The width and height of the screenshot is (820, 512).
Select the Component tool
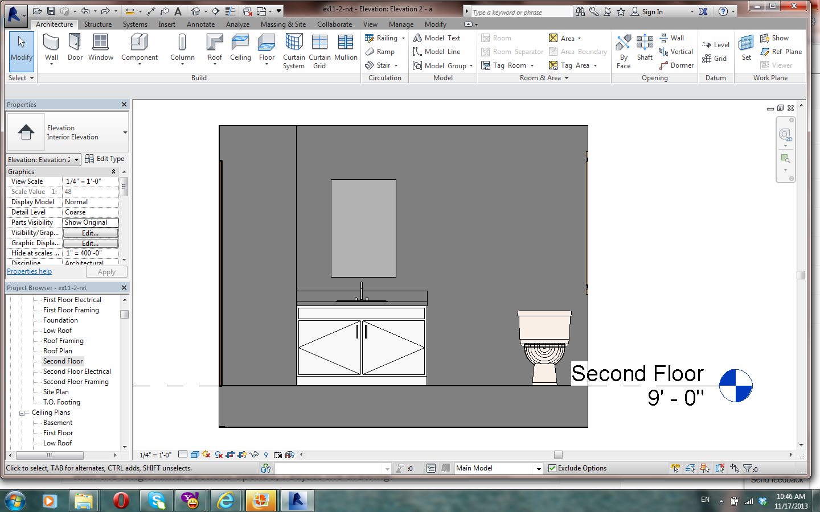140,48
